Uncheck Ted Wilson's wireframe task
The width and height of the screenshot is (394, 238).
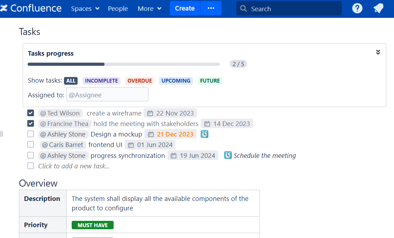point(30,113)
